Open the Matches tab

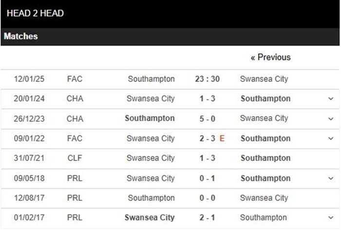click(21, 36)
